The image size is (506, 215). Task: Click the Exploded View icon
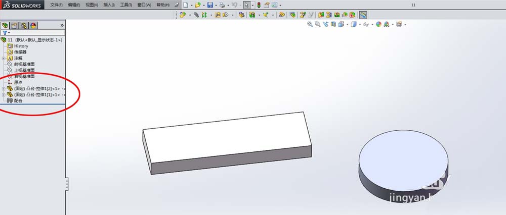coord(303,15)
